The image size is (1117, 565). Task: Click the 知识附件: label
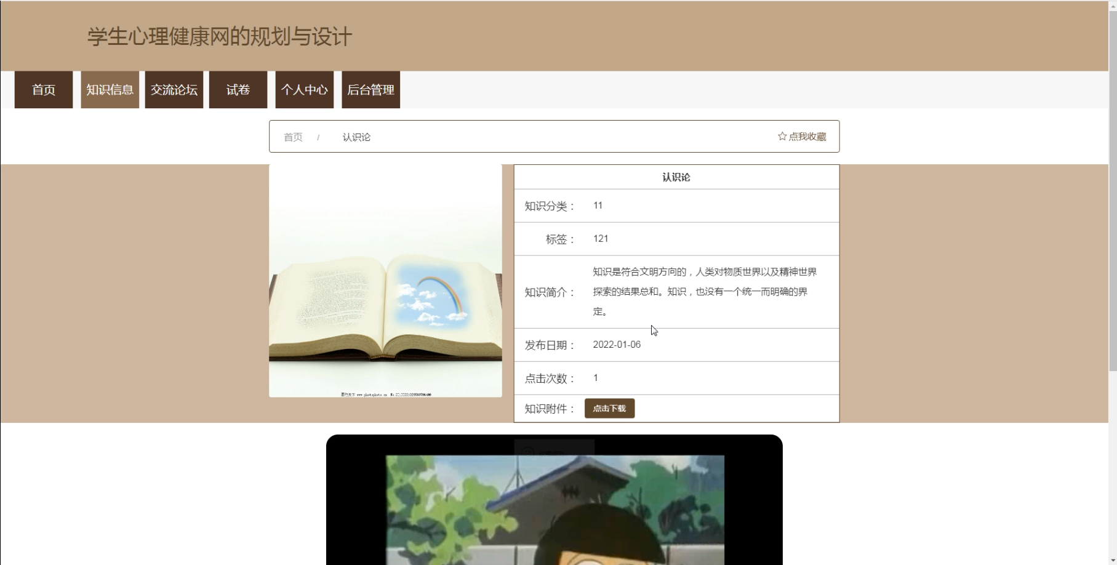point(550,409)
